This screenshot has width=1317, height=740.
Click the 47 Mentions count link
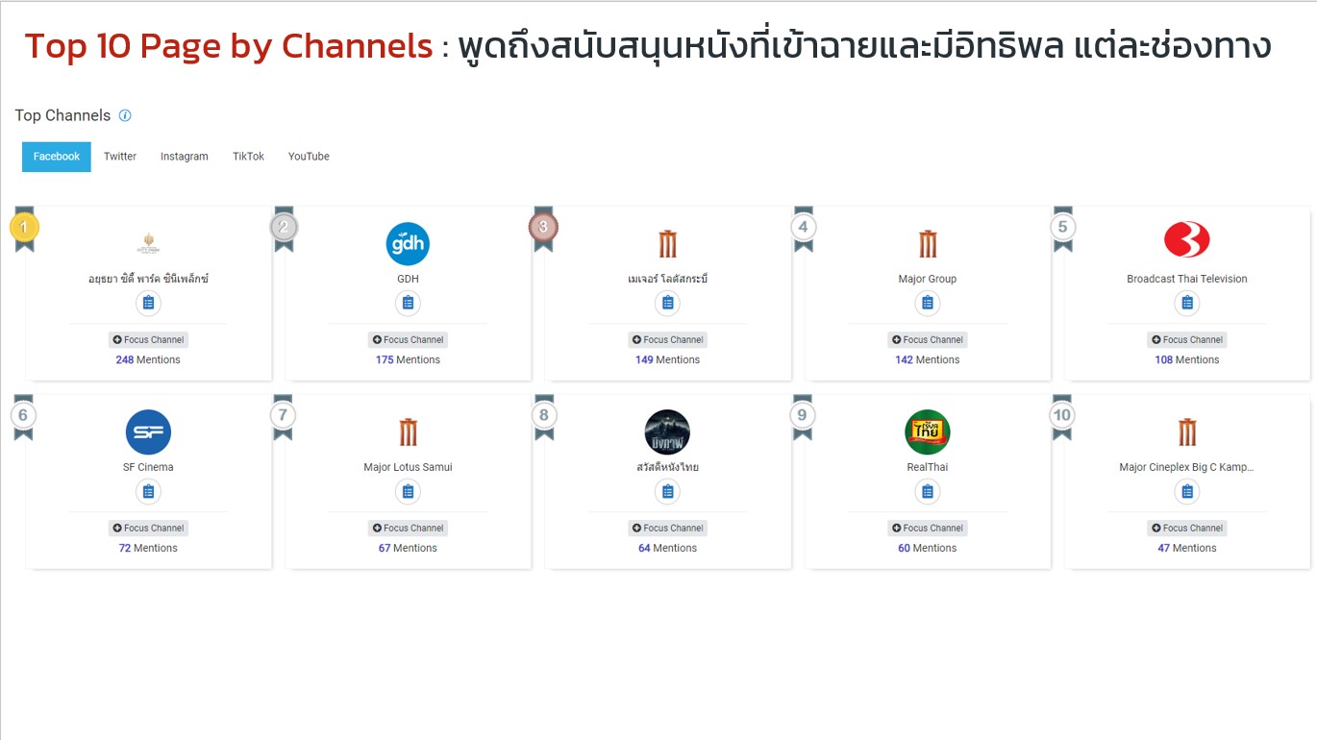[x=1187, y=548]
